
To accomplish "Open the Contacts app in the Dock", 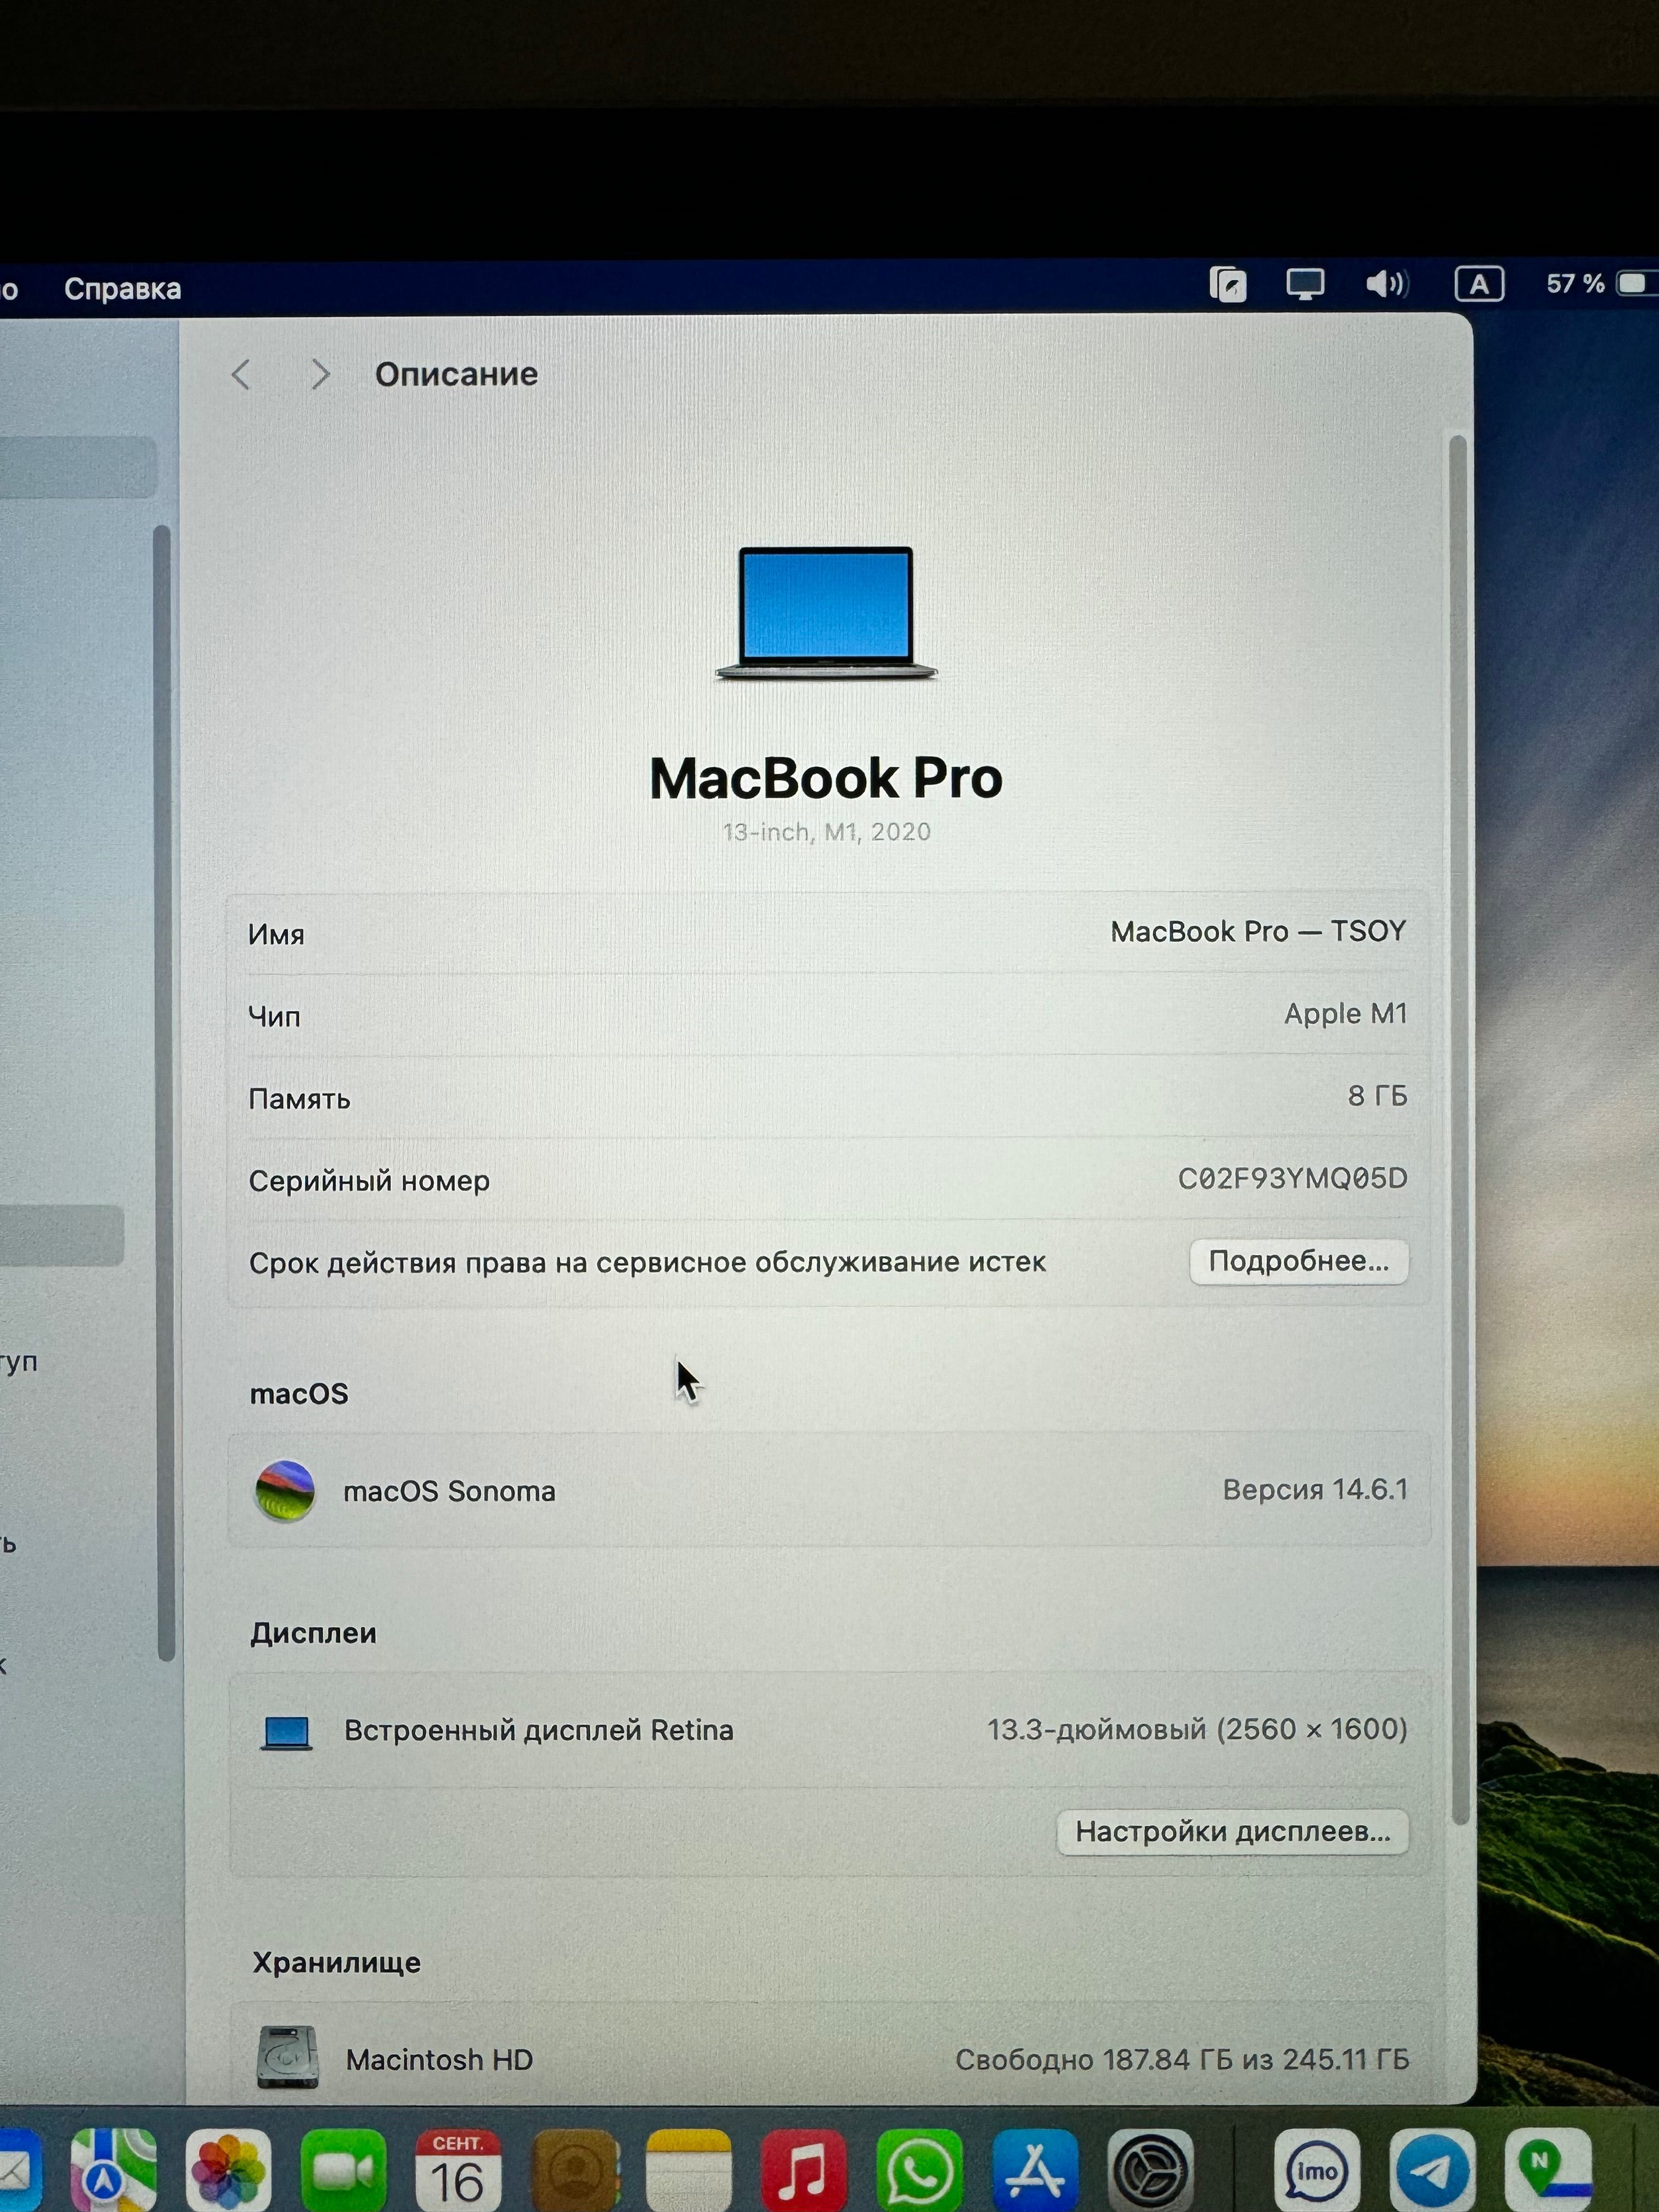I will pyautogui.click(x=574, y=2170).
